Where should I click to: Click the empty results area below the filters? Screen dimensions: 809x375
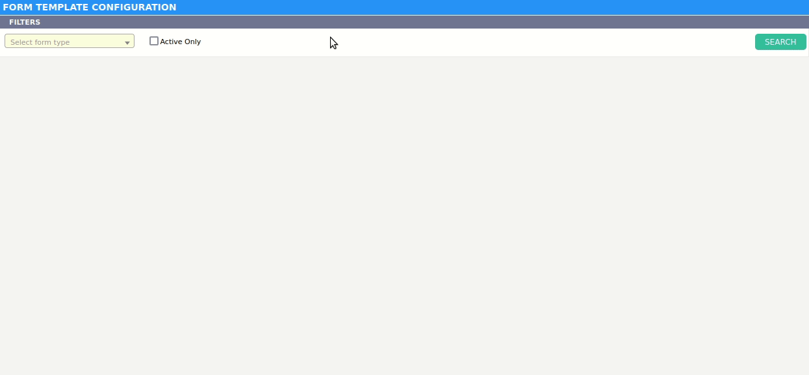pyautogui.click(x=404, y=215)
